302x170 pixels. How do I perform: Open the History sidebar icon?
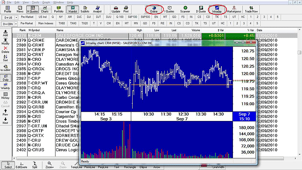pos(5,96)
